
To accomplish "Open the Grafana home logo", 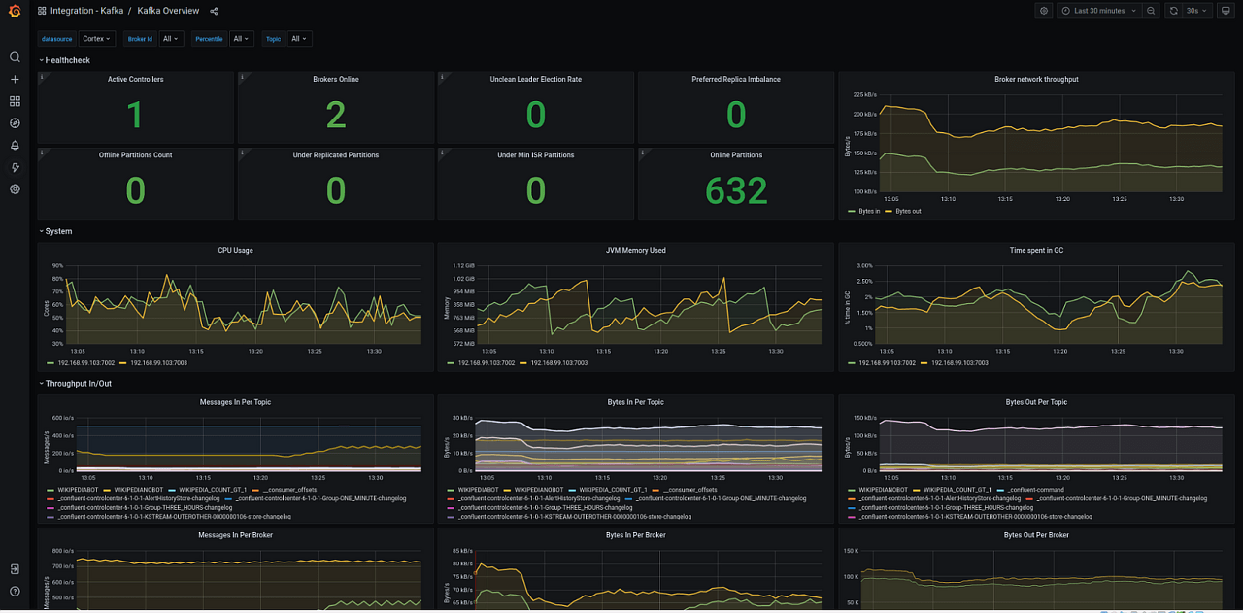I will pos(15,12).
